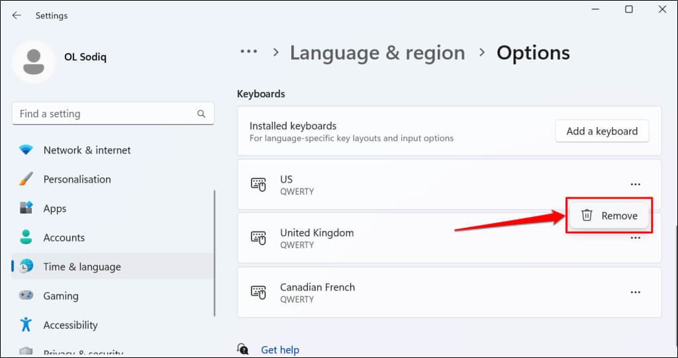Click the Network & internet wifi icon
The image size is (678, 358).
pos(26,150)
